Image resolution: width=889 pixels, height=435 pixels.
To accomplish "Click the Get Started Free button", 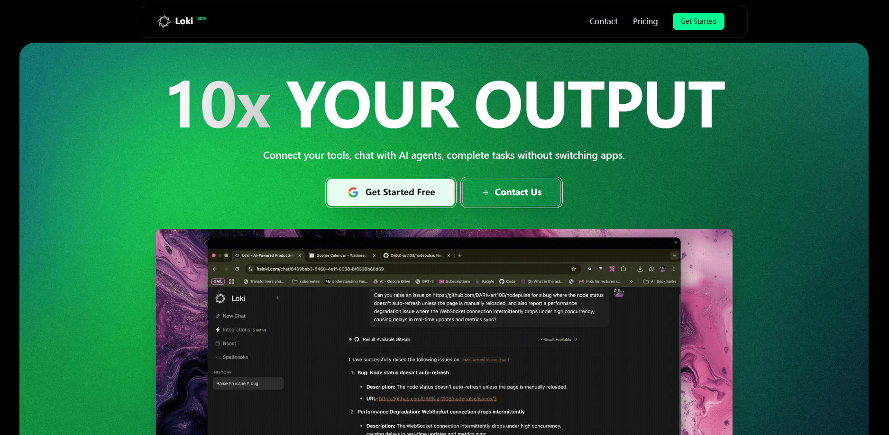I will click(391, 192).
